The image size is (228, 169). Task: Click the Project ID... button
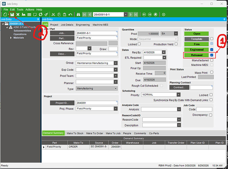pyautogui.click(x=62, y=103)
